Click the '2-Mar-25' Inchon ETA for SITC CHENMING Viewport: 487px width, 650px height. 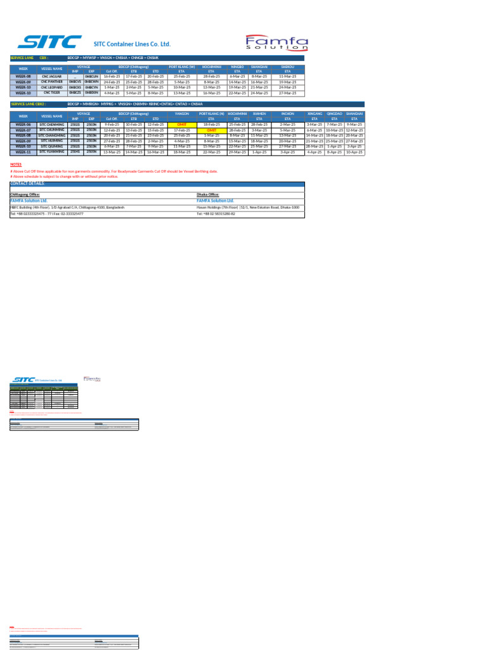pyautogui.click(x=287, y=125)
